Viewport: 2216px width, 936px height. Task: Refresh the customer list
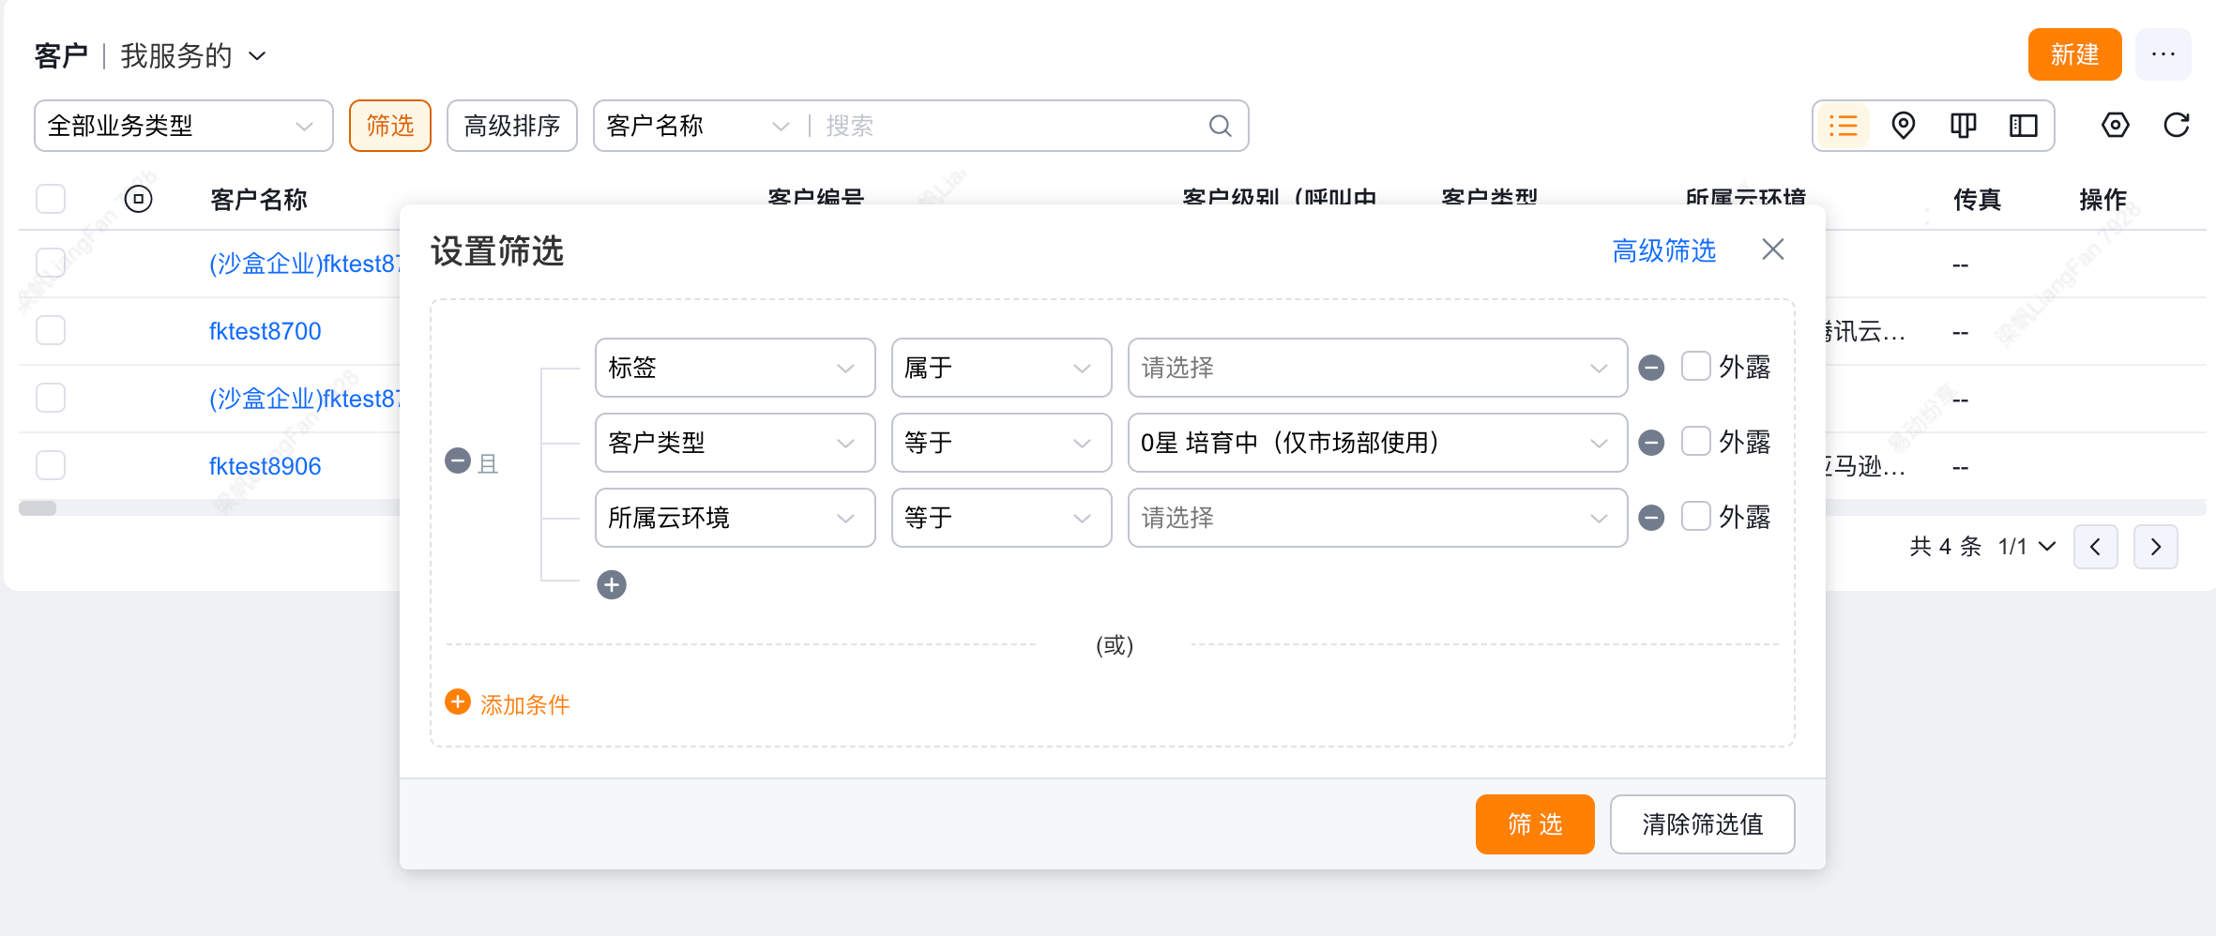tap(2177, 126)
